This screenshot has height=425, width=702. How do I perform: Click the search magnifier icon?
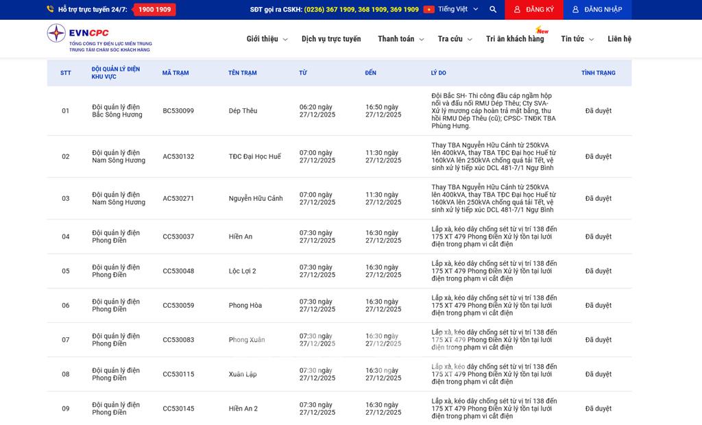pyautogui.click(x=493, y=10)
